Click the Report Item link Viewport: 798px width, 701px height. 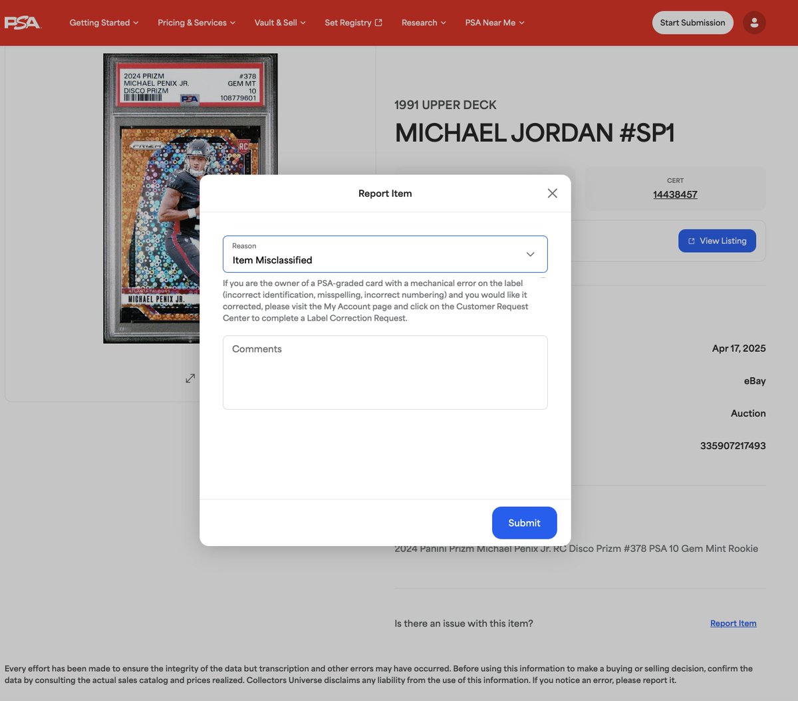point(733,624)
